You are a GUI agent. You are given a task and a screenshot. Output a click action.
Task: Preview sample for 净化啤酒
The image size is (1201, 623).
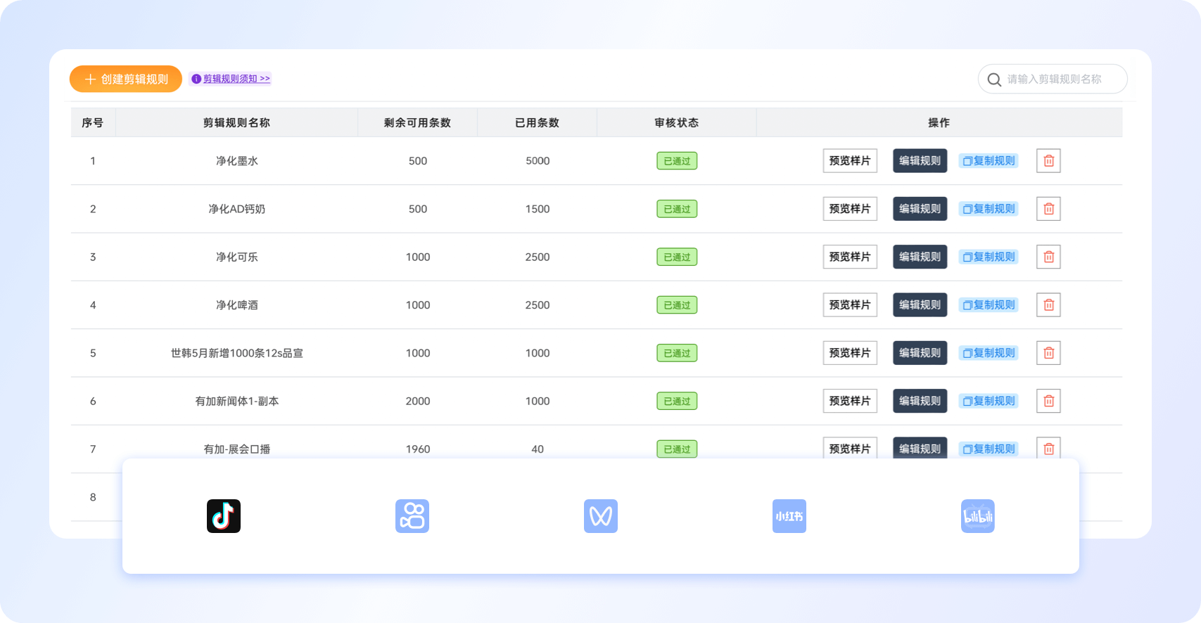[850, 305]
